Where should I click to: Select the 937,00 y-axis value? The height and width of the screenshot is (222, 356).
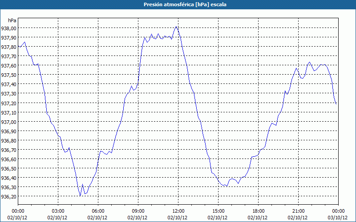[8, 122]
